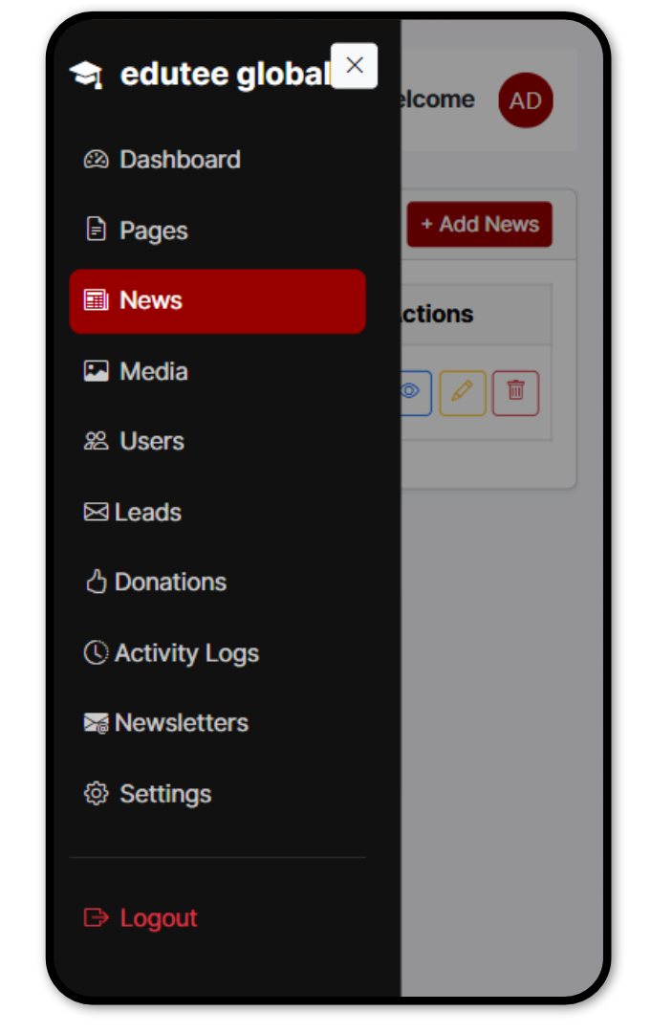This screenshot has height=1033, width=651.
Task: View news item using eye icon
Action: coord(412,392)
